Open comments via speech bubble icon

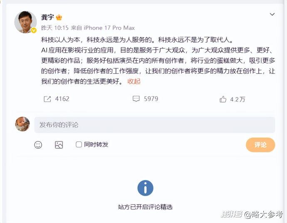point(136,99)
